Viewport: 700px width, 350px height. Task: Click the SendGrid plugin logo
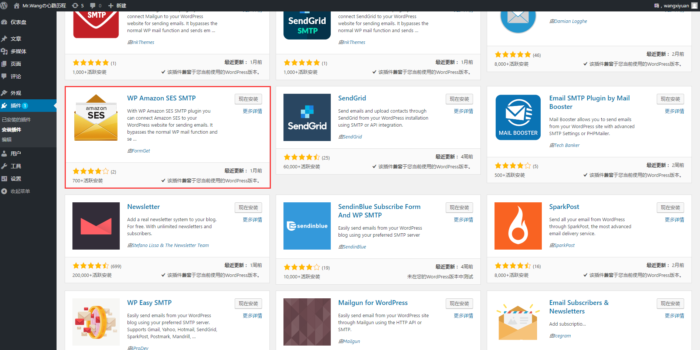pos(307,117)
